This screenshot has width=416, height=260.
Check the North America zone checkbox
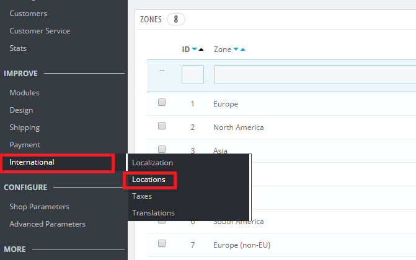point(162,126)
